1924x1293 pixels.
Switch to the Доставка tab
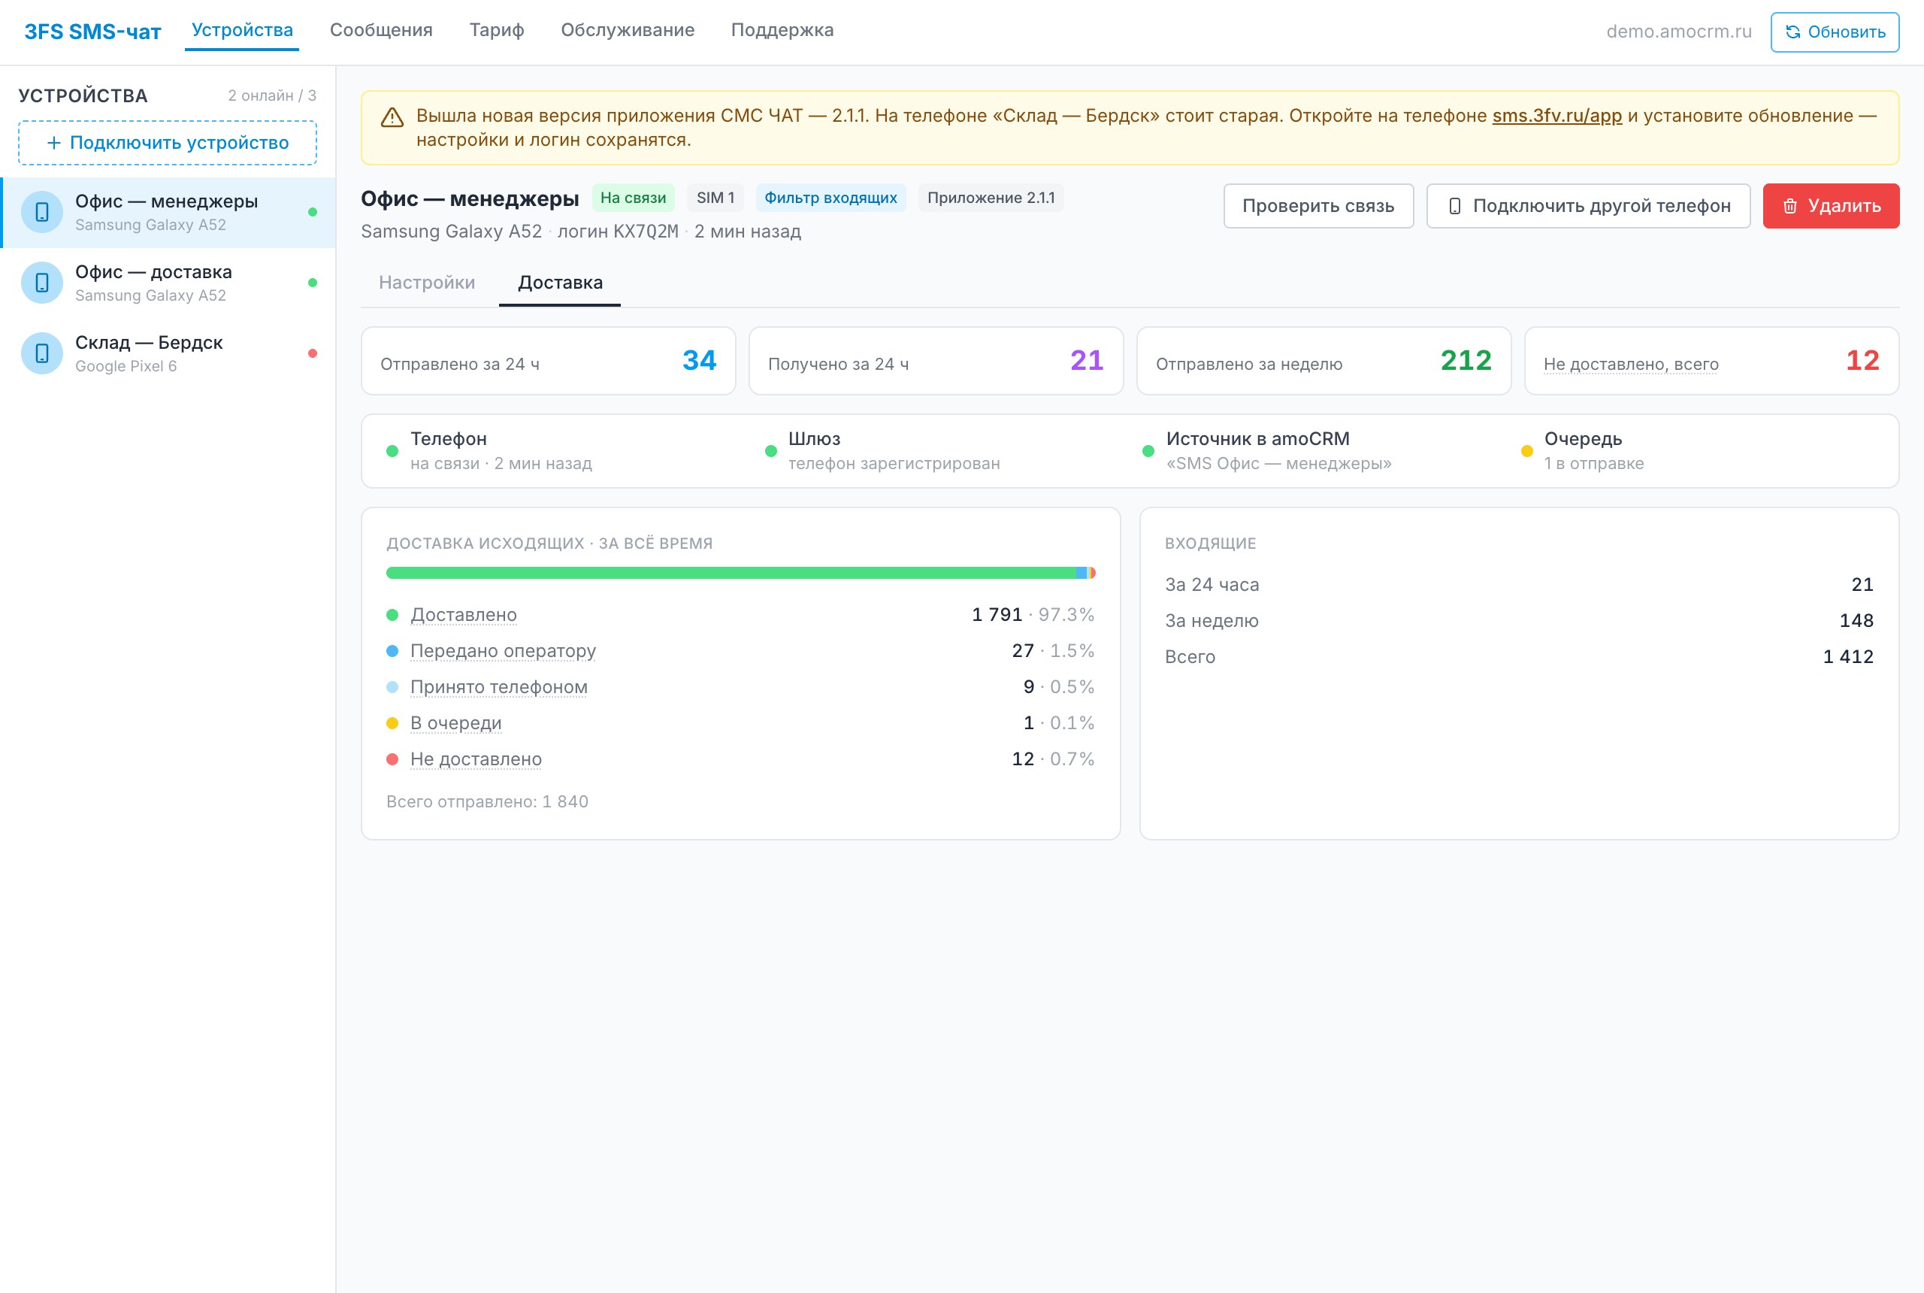coord(560,283)
